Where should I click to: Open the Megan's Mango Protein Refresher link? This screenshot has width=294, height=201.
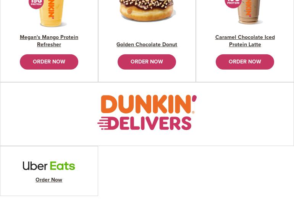pyautogui.click(x=49, y=41)
